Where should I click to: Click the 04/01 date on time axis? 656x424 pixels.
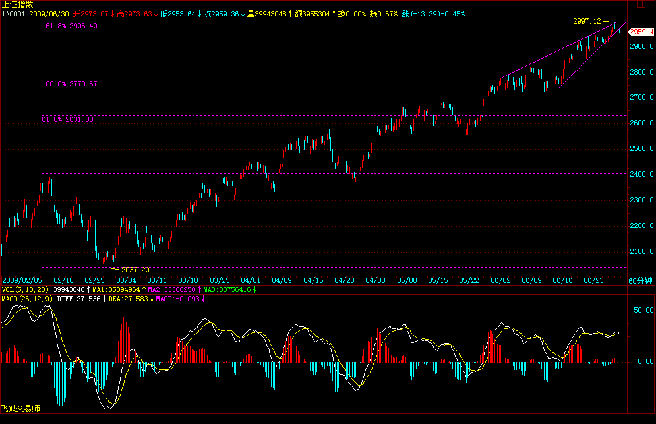coord(250,280)
